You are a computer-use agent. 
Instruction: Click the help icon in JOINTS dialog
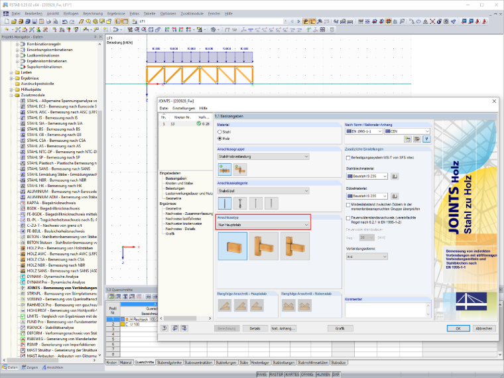(x=164, y=328)
